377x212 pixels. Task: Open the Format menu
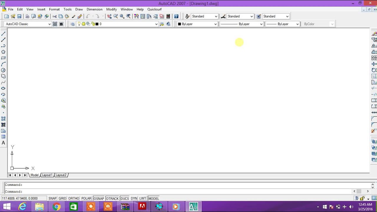(54, 9)
